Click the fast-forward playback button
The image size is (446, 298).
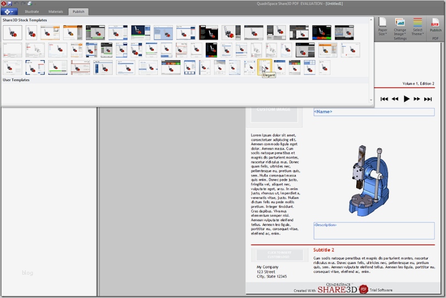pos(416,99)
